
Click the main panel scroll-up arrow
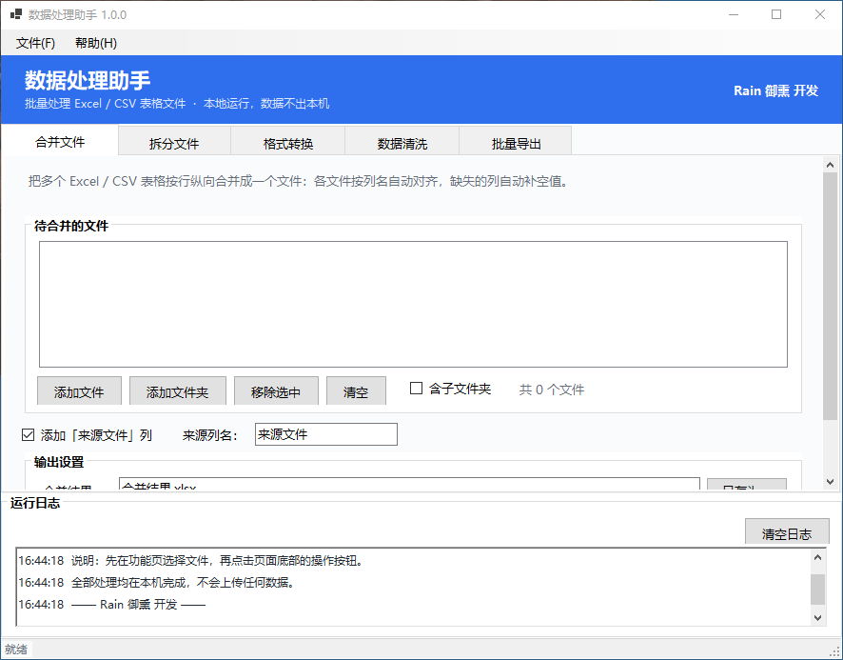pyautogui.click(x=830, y=165)
